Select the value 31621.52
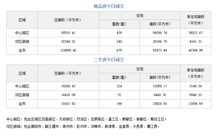 68,104
